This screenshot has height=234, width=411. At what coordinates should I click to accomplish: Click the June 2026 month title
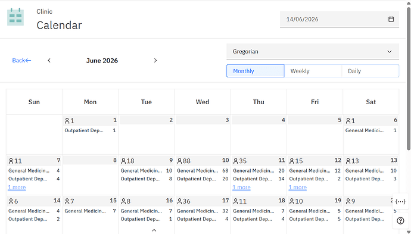[102, 61]
